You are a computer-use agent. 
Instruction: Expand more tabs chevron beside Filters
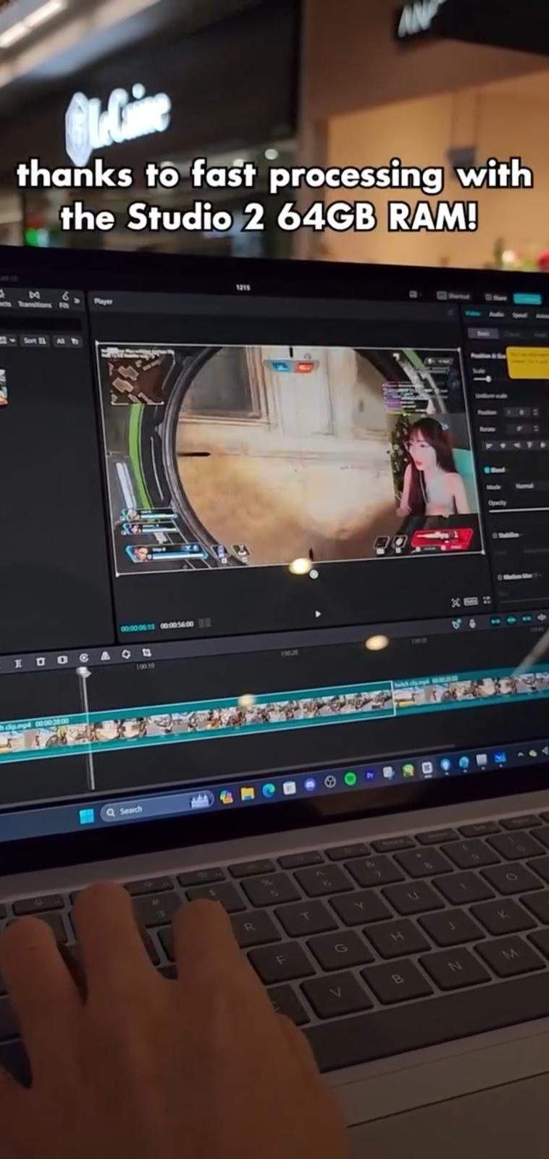[x=77, y=299]
